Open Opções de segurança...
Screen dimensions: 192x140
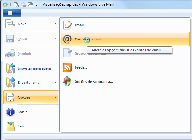[125, 82]
